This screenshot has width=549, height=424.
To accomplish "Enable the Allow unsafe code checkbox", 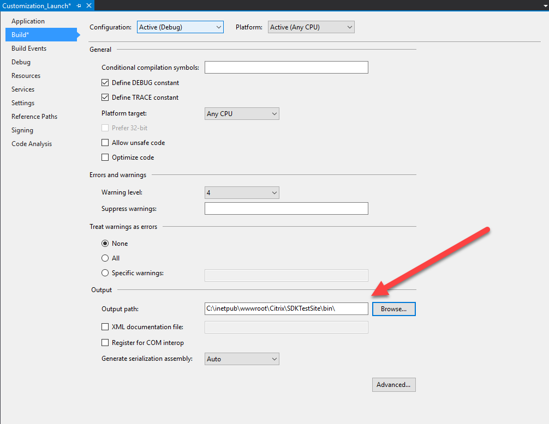I will [105, 143].
